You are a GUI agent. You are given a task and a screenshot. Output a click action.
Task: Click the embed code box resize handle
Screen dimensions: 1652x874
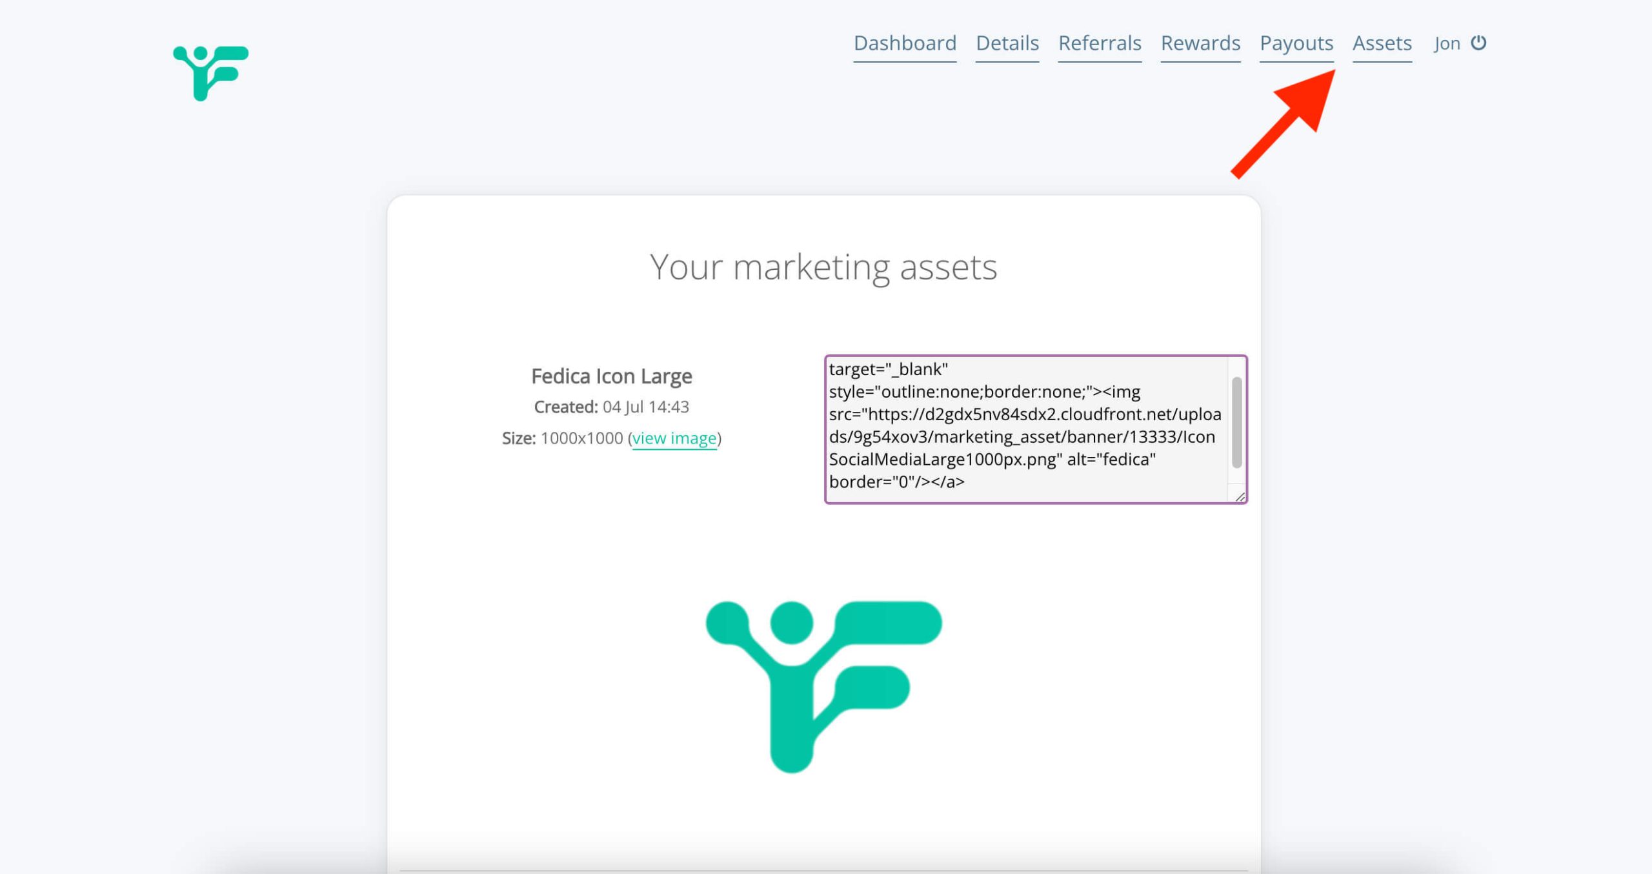coord(1240,496)
